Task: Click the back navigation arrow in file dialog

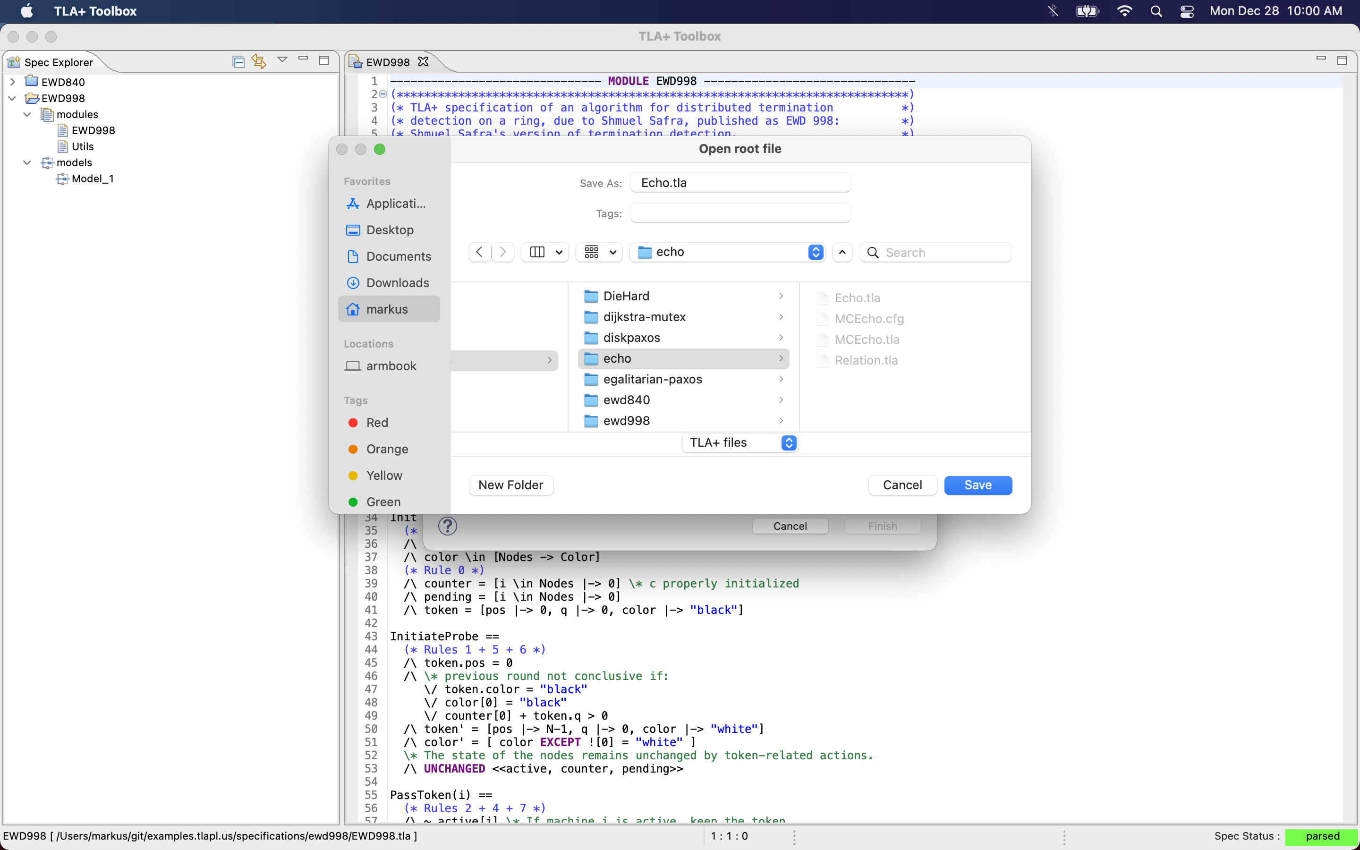Action: coord(479,252)
